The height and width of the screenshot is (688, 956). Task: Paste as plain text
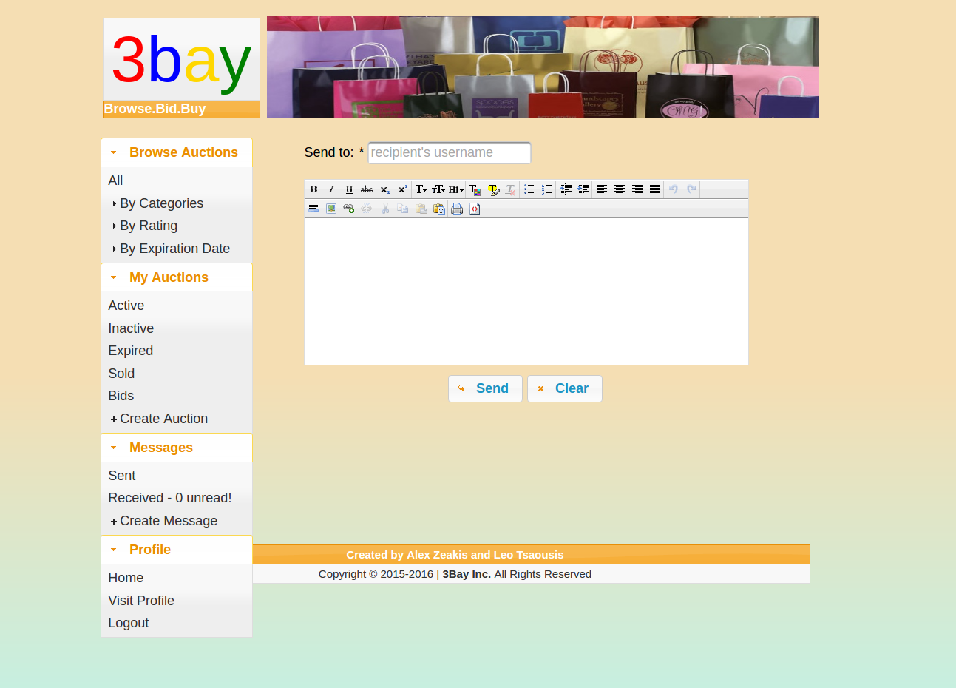438,209
